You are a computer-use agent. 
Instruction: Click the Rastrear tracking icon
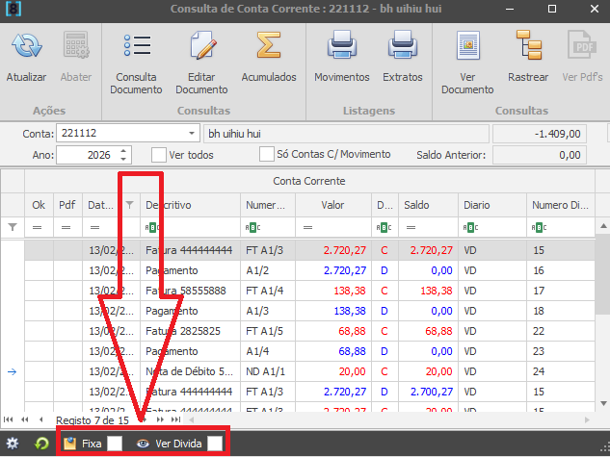point(528,46)
